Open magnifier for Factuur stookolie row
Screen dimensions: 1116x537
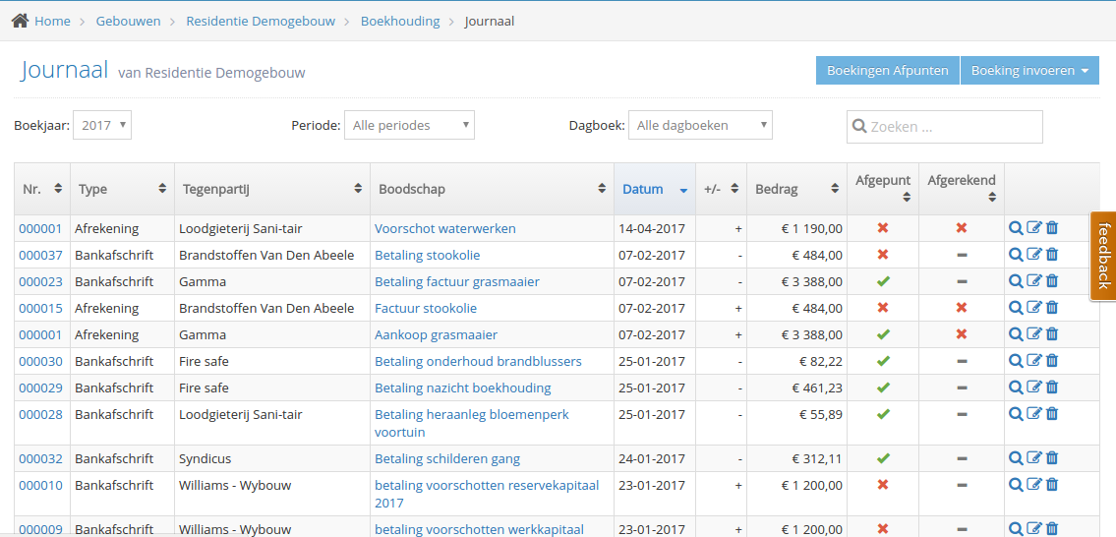(x=1016, y=308)
